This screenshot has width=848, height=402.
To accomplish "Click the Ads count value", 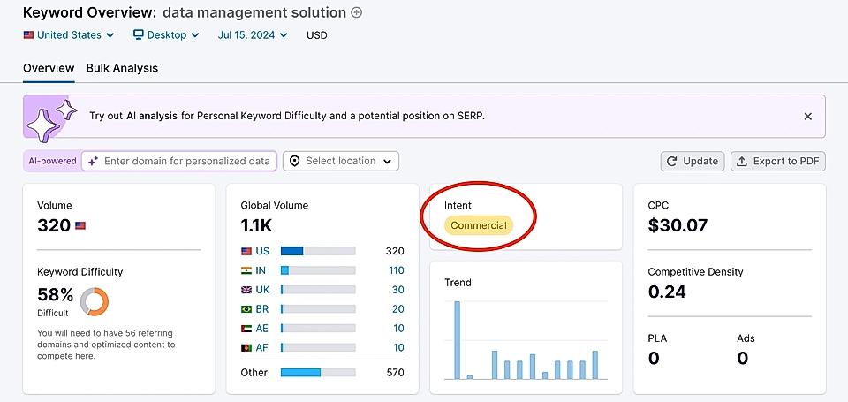I will [743, 358].
